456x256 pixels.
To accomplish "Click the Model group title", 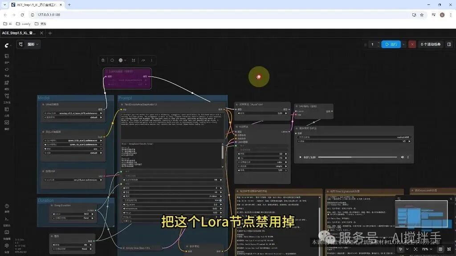I will (44, 98).
